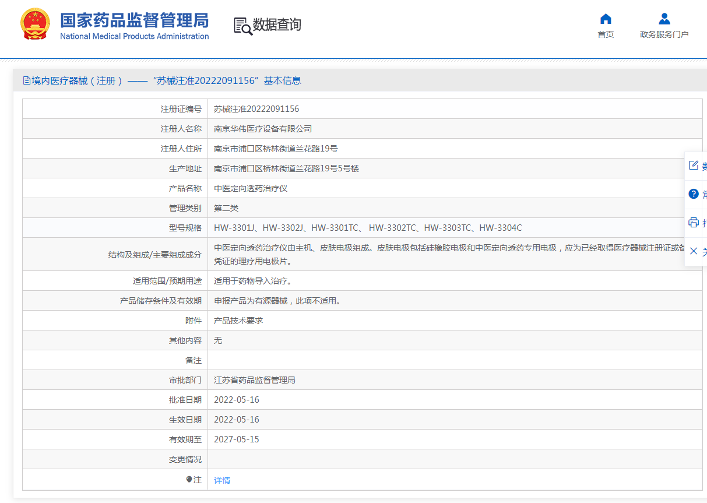Click the printer icon in side panel
This screenshot has height=503, width=707.
(694, 223)
